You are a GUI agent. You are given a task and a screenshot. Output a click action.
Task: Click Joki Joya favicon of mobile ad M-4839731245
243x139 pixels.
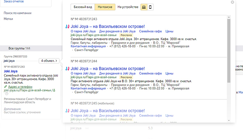coord(67,111)
